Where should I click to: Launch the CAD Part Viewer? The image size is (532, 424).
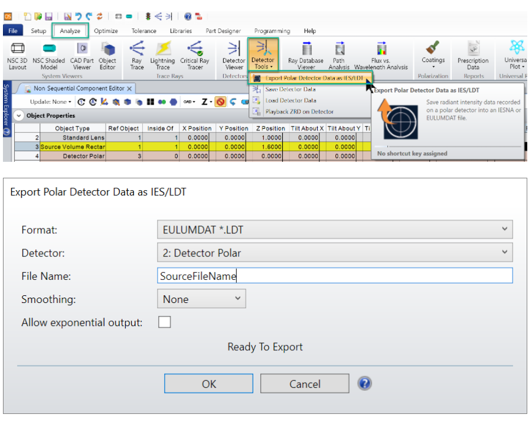(81, 56)
